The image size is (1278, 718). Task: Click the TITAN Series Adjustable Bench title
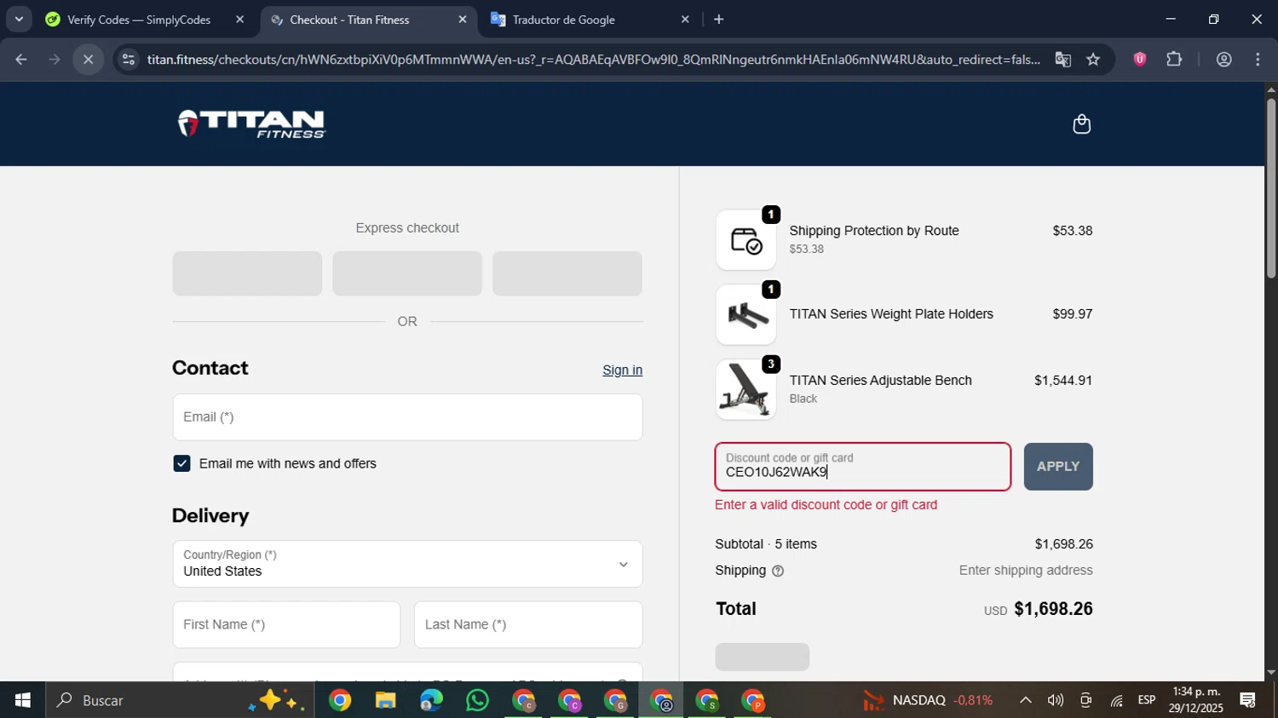coord(880,381)
